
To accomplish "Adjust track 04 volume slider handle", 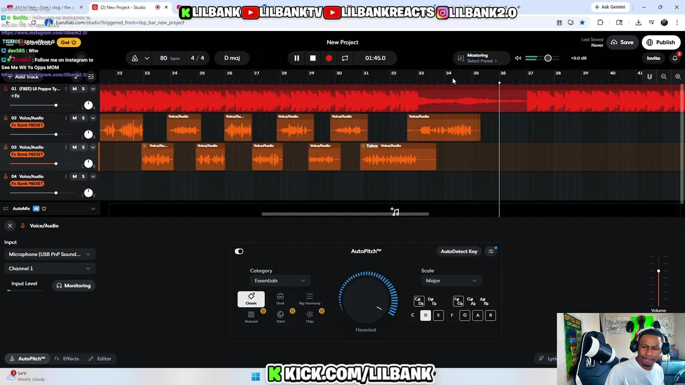I will (56, 192).
